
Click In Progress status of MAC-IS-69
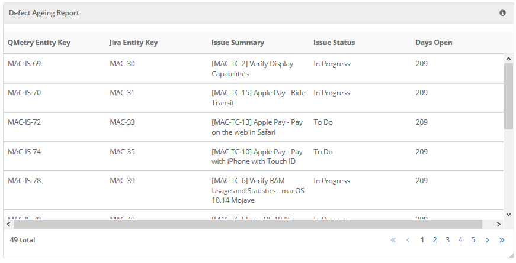click(332, 64)
